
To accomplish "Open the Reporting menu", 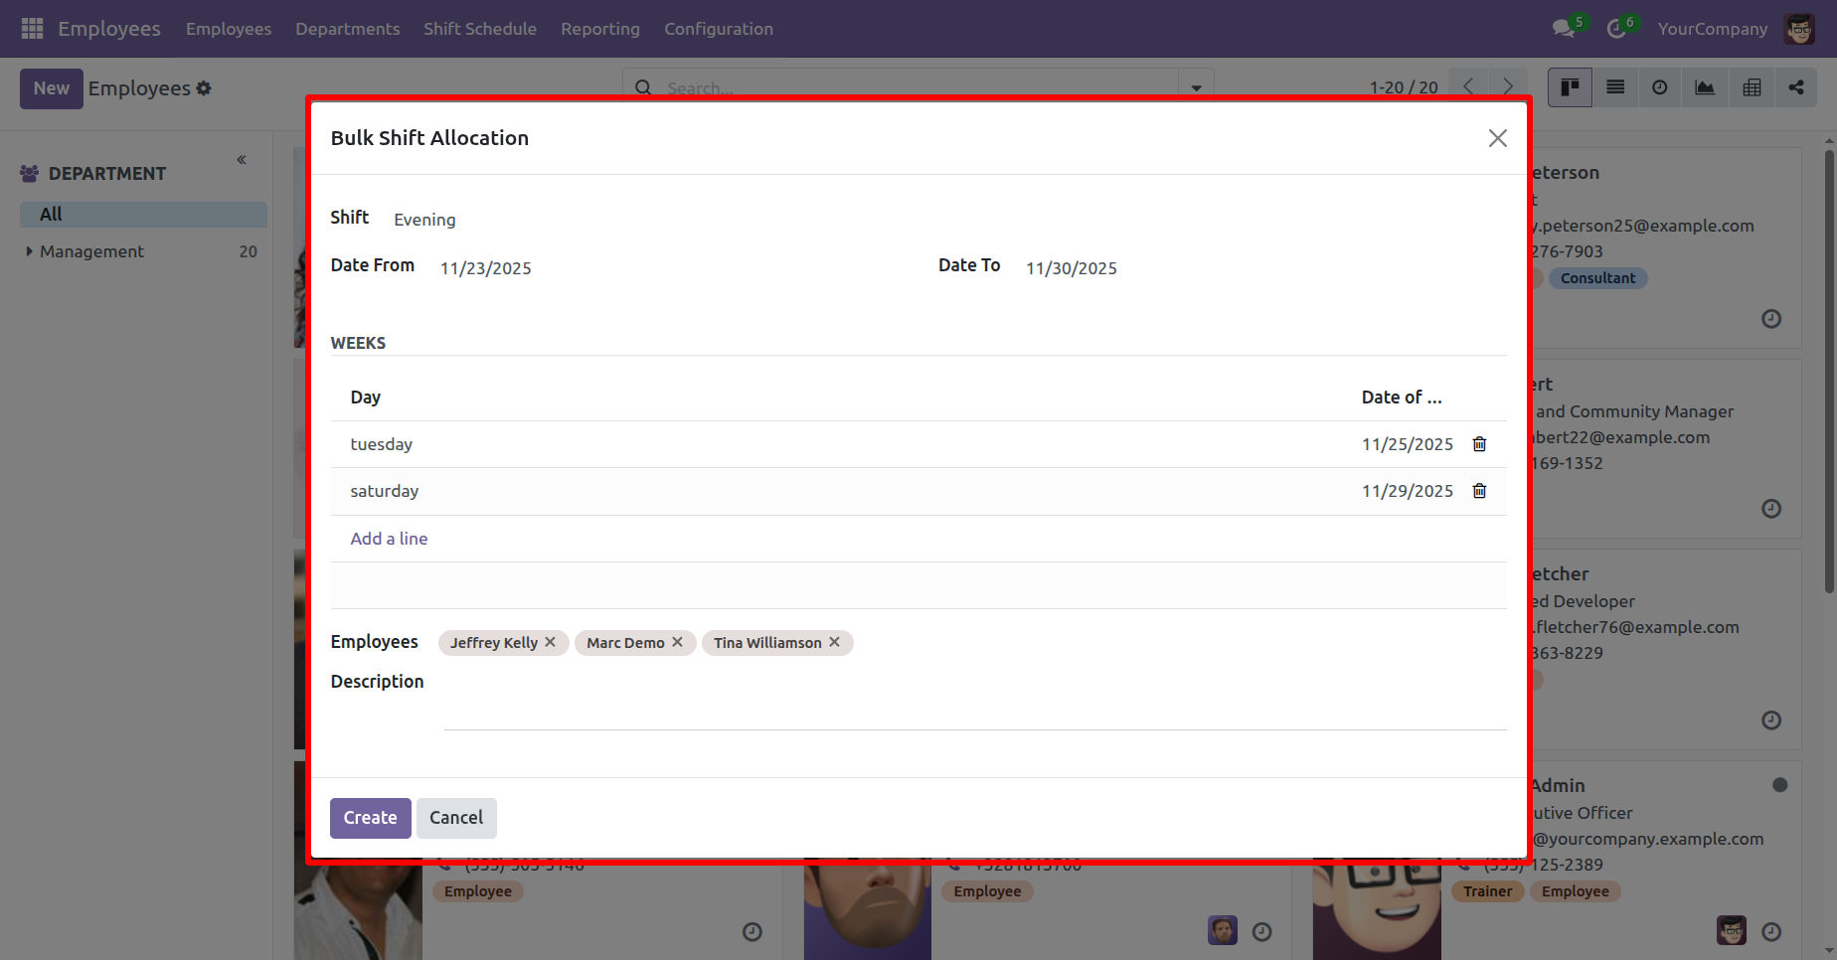I will [x=600, y=29].
